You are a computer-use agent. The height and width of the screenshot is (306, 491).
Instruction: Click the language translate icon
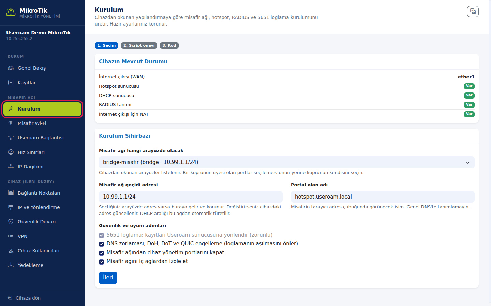click(473, 12)
